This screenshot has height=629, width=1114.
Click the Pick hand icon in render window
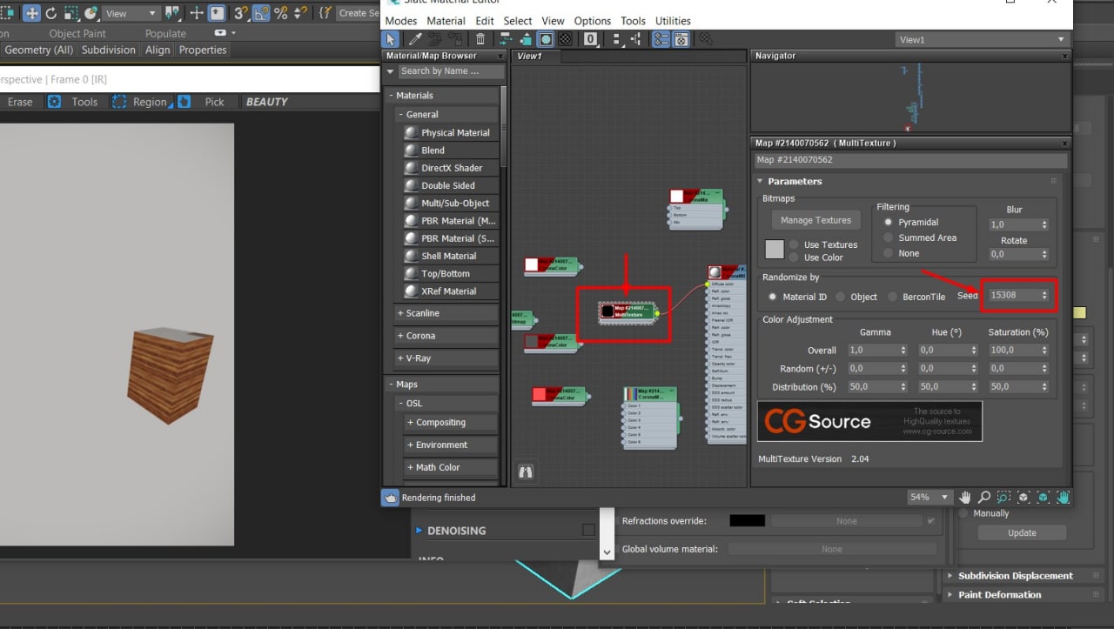tap(184, 102)
